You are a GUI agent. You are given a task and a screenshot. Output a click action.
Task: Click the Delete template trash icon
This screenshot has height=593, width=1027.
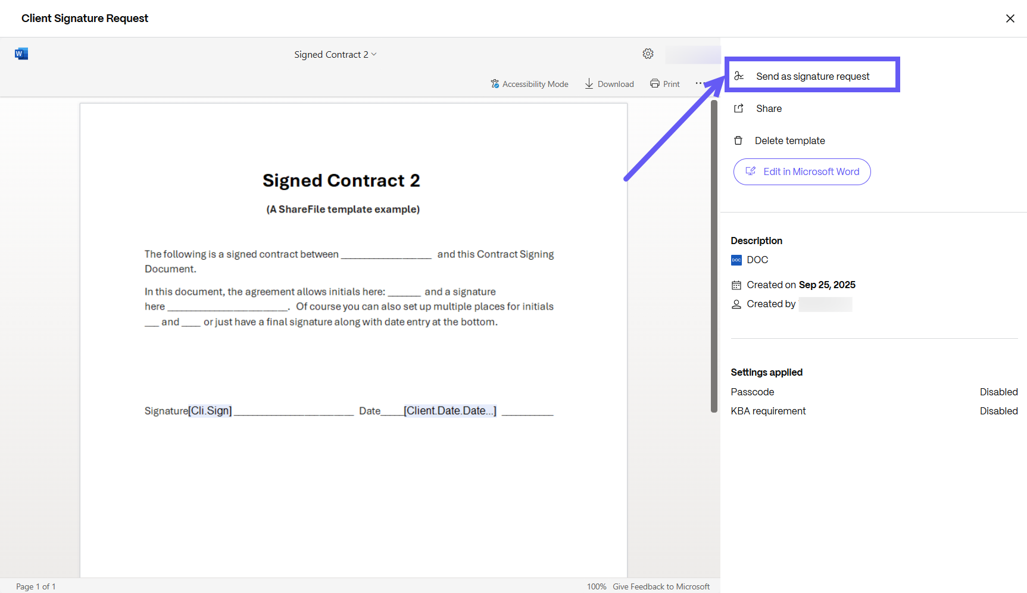738,141
